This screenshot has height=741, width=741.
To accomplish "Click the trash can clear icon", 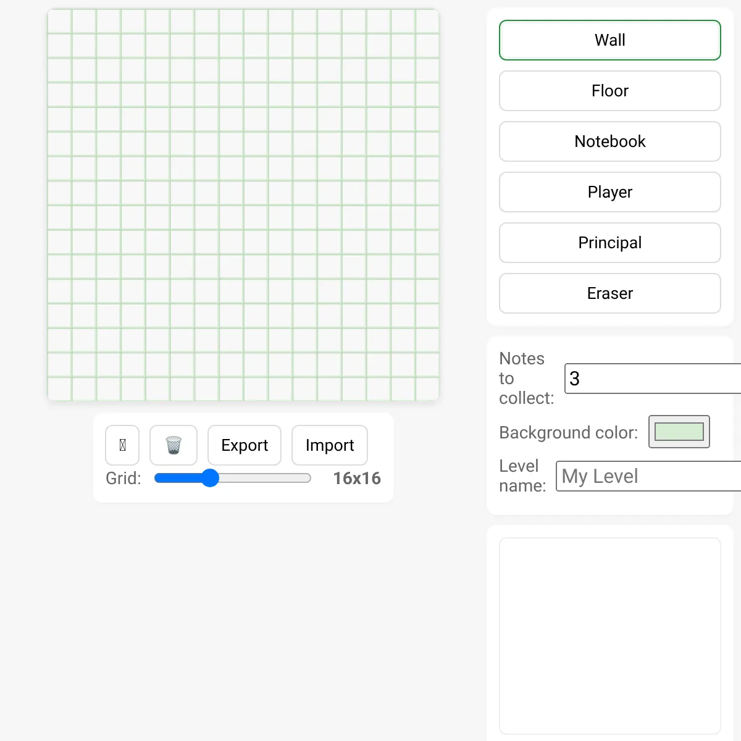I will coord(174,445).
